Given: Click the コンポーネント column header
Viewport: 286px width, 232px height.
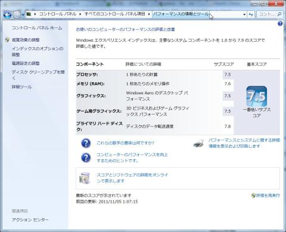Looking at the screenshot, I should pyautogui.click(x=90, y=64).
